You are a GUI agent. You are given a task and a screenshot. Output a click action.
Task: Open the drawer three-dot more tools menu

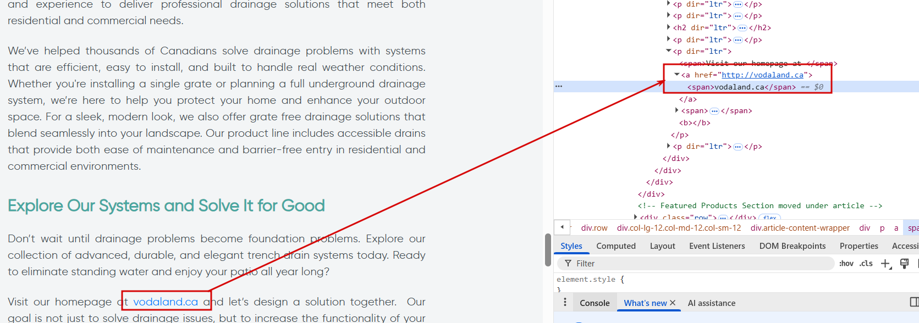tap(565, 303)
